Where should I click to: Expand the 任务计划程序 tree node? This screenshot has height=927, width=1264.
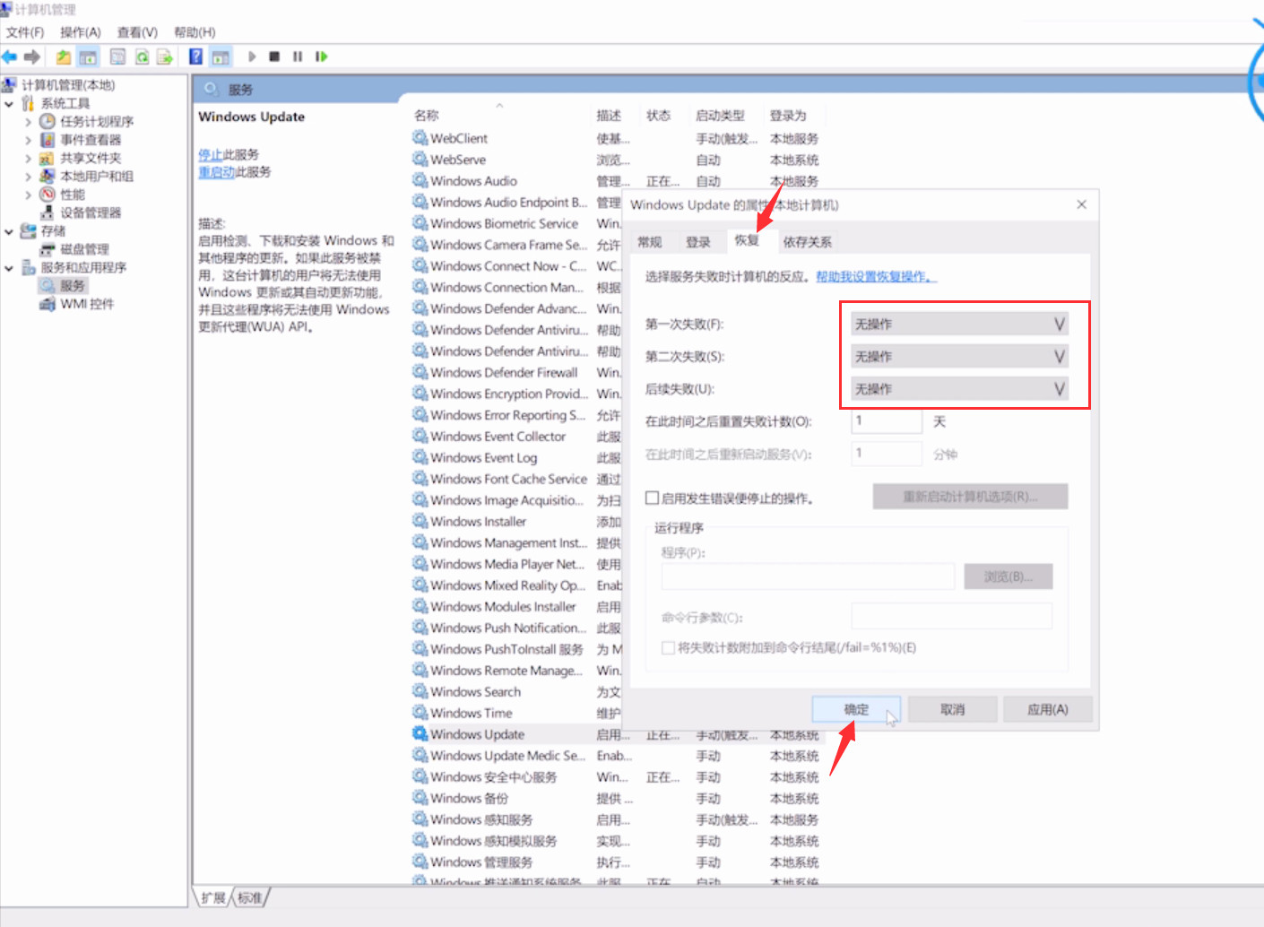(28, 122)
